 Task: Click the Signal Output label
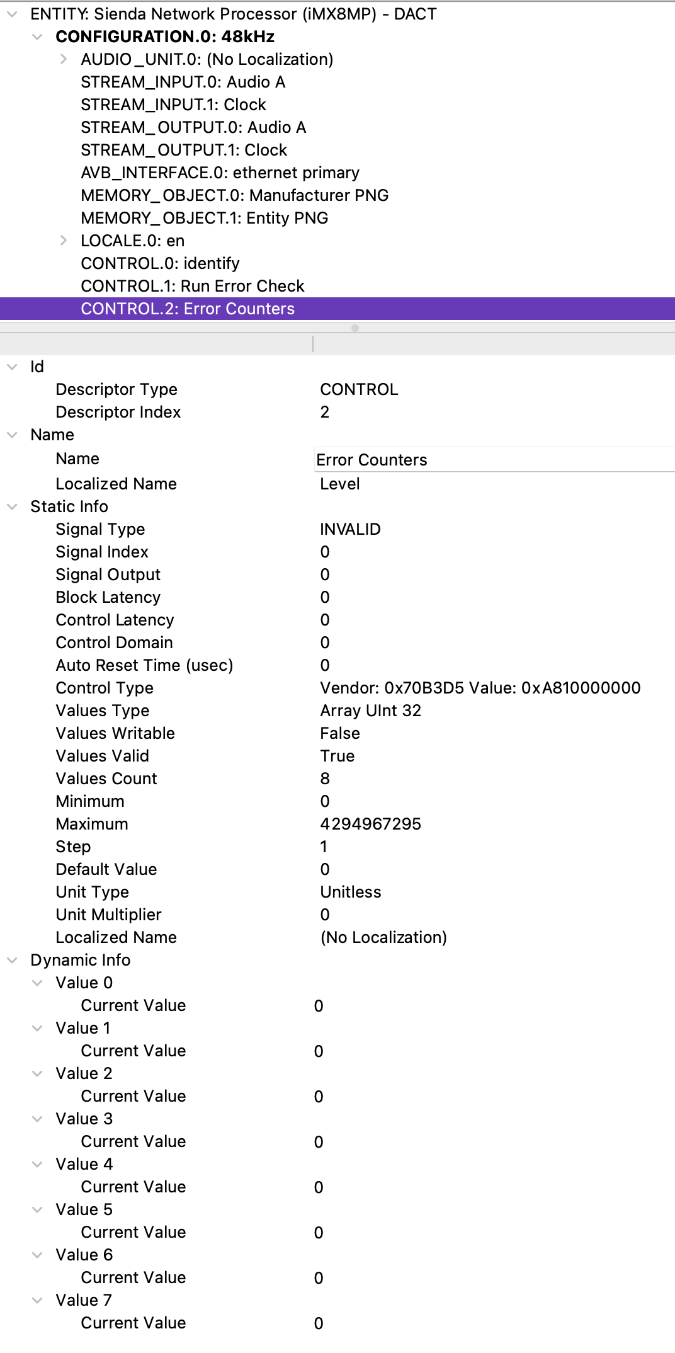click(x=108, y=574)
